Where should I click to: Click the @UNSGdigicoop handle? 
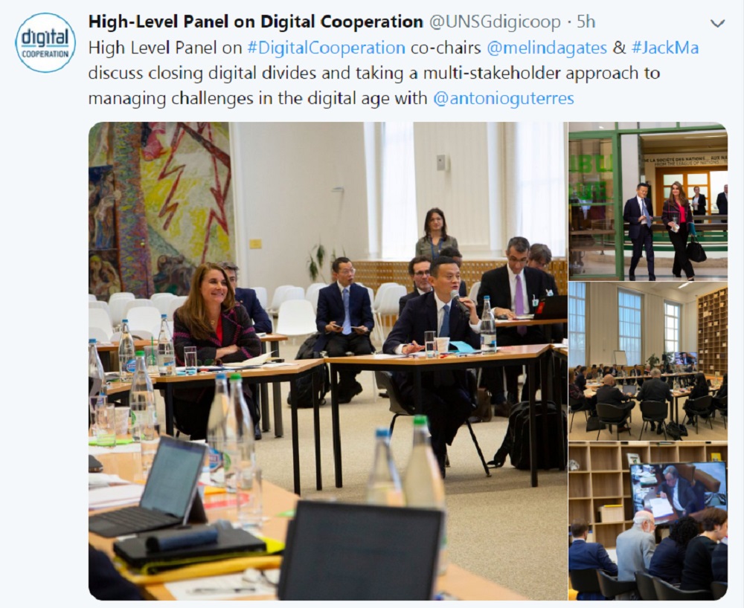(x=495, y=22)
